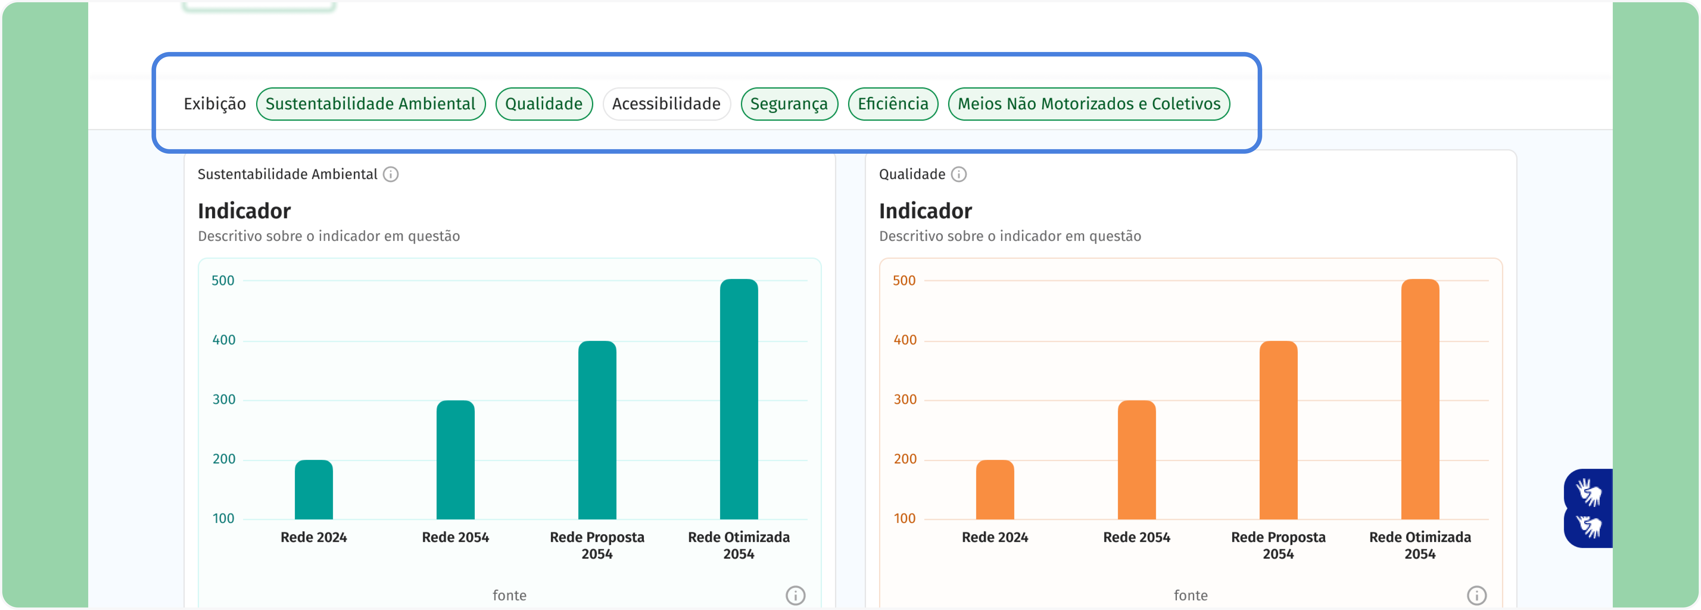1701x610 pixels.
Task: Click "Rede Proposta 2054" label in orange chart
Action: tap(1278, 545)
